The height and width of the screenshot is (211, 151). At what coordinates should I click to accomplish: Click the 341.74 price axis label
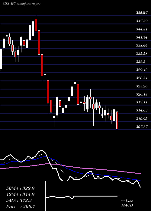click(x=142, y=37)
